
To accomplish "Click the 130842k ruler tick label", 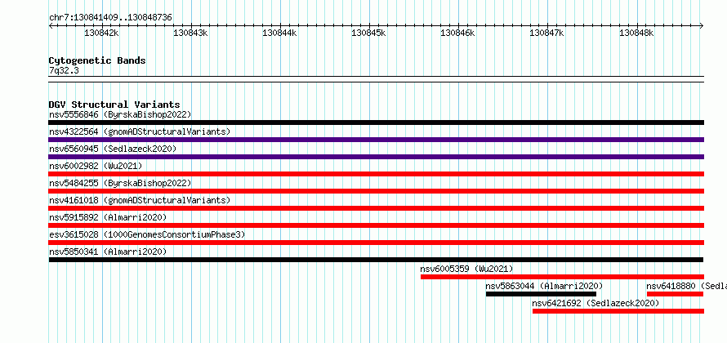I will pos(101,33).
